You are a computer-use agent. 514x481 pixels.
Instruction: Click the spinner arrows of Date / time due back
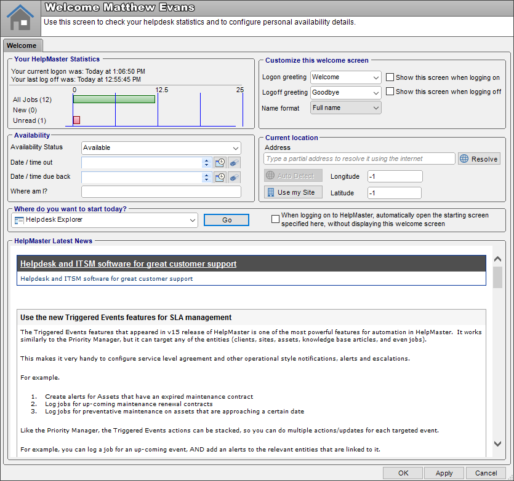click(x=206, y=178)
